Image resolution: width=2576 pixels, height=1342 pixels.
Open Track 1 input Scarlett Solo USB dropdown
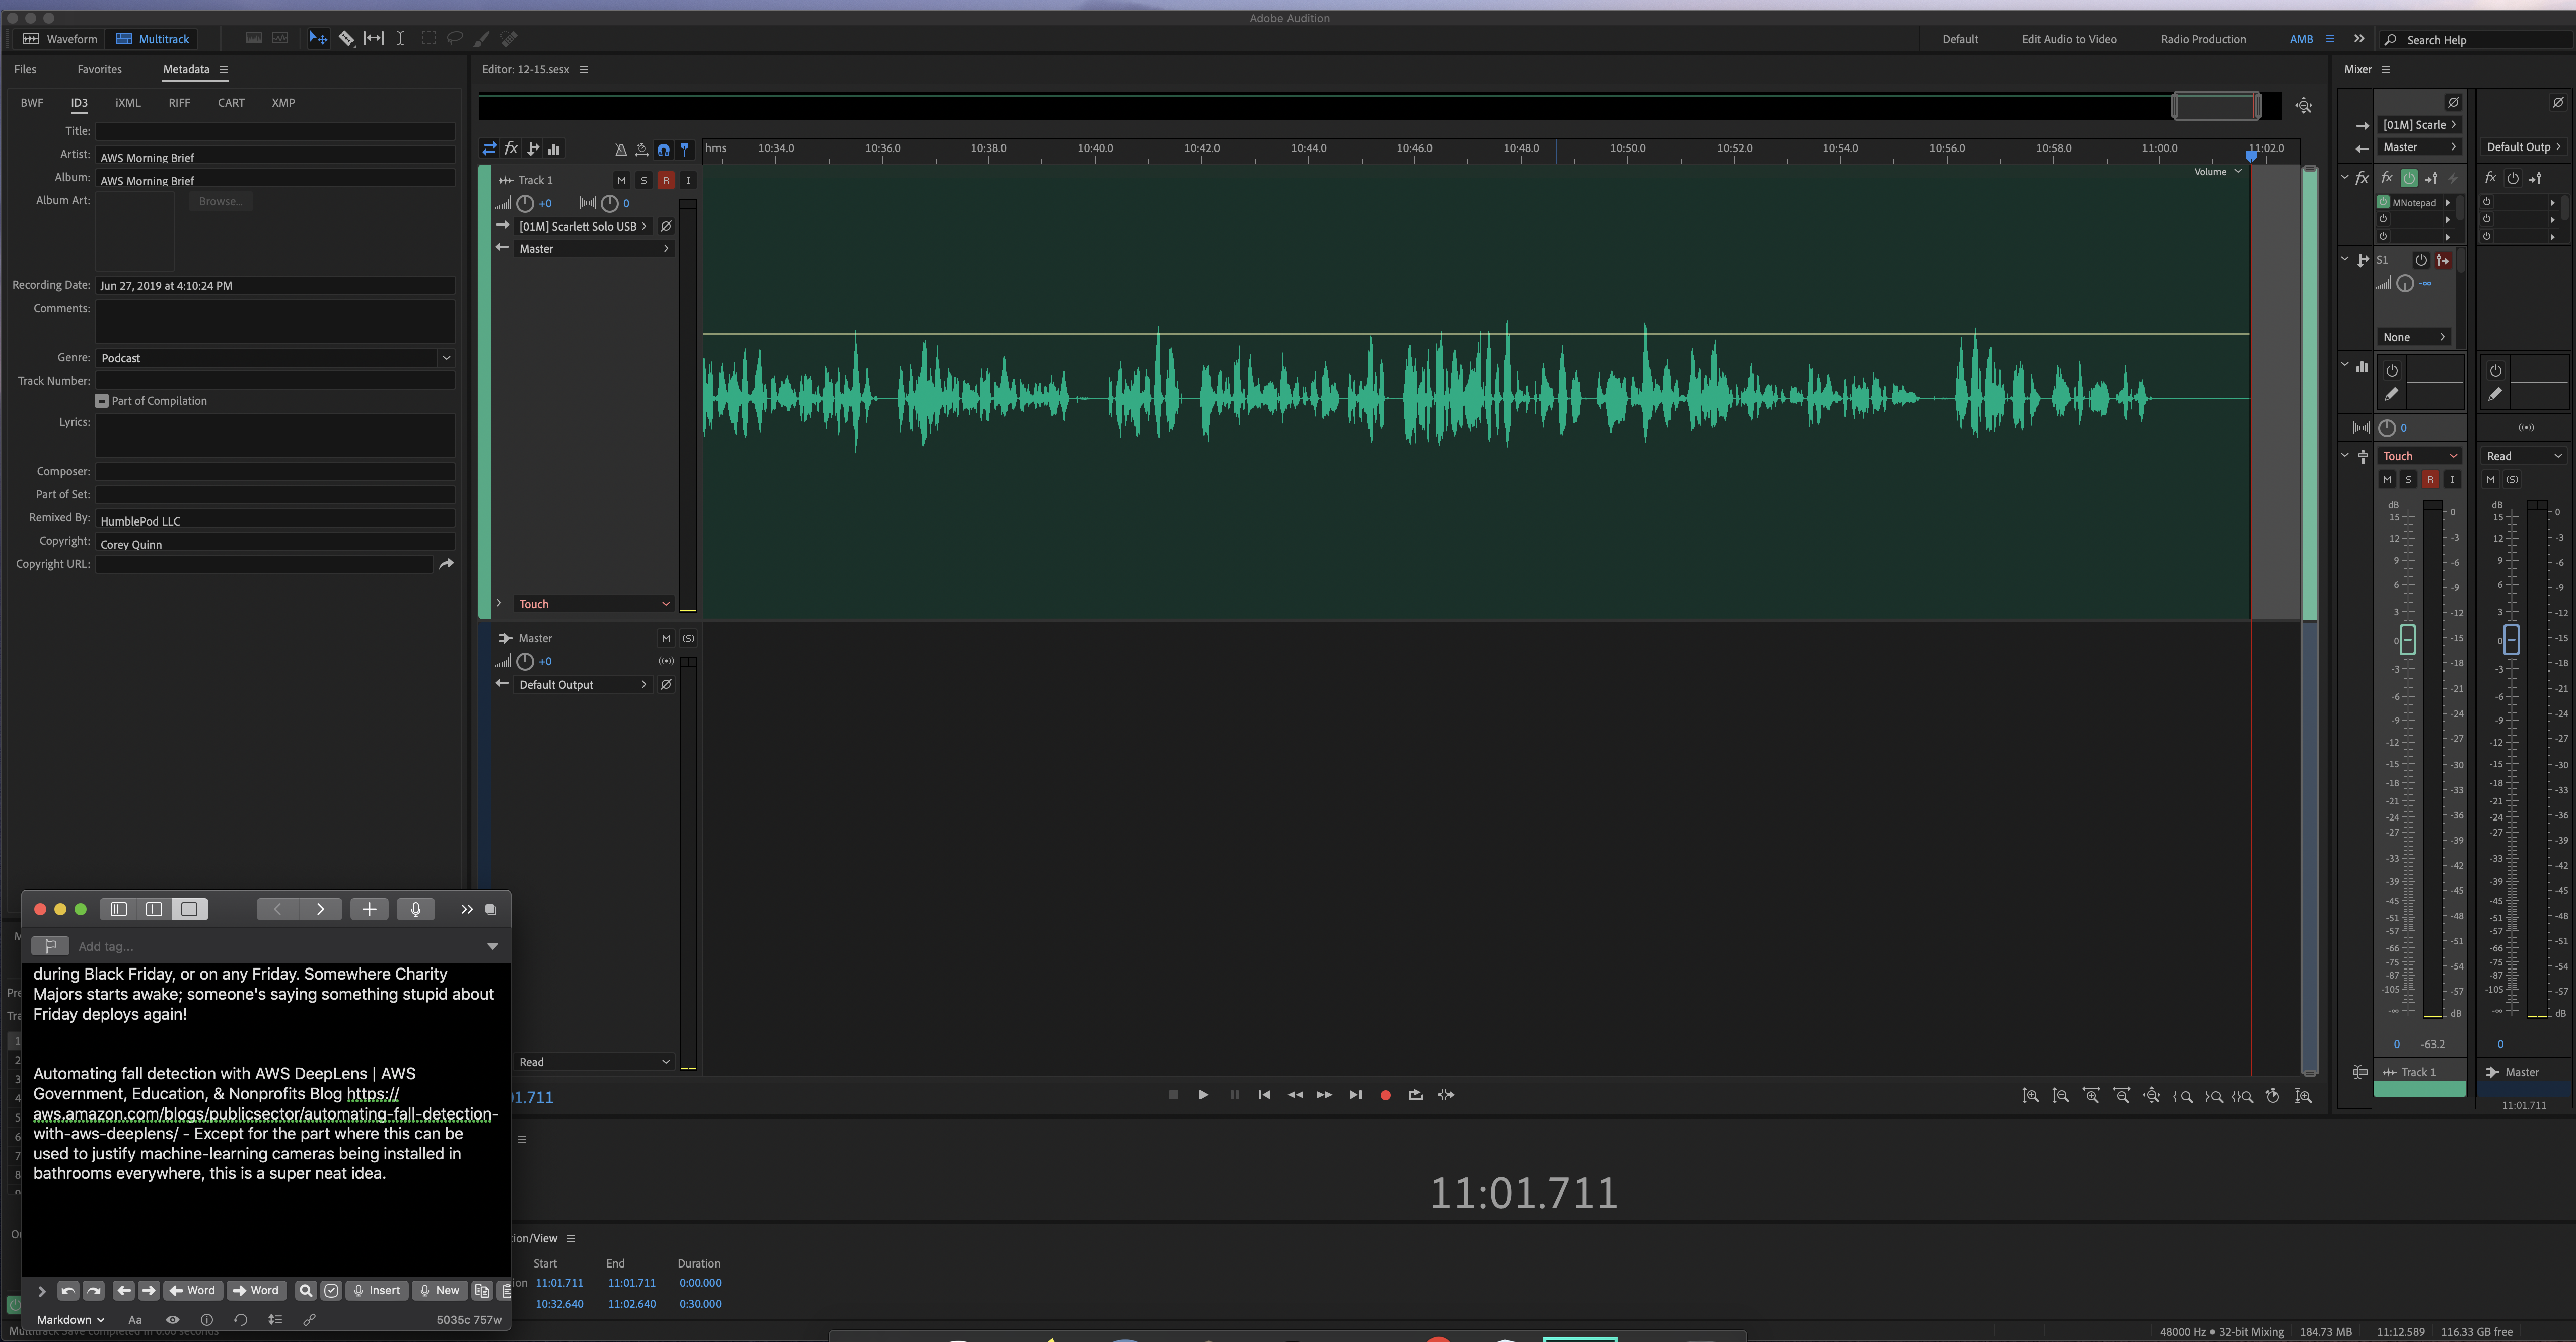[x=583, y=226]
